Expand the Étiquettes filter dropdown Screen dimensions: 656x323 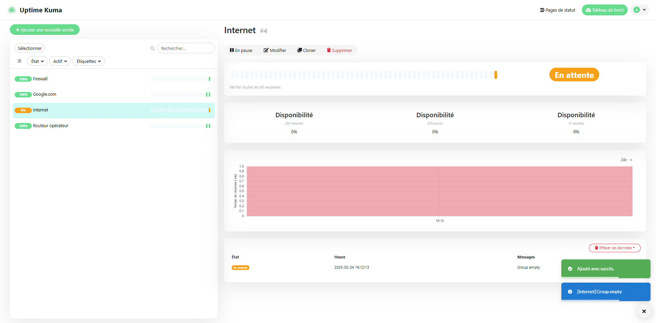(x=88, y=61)
